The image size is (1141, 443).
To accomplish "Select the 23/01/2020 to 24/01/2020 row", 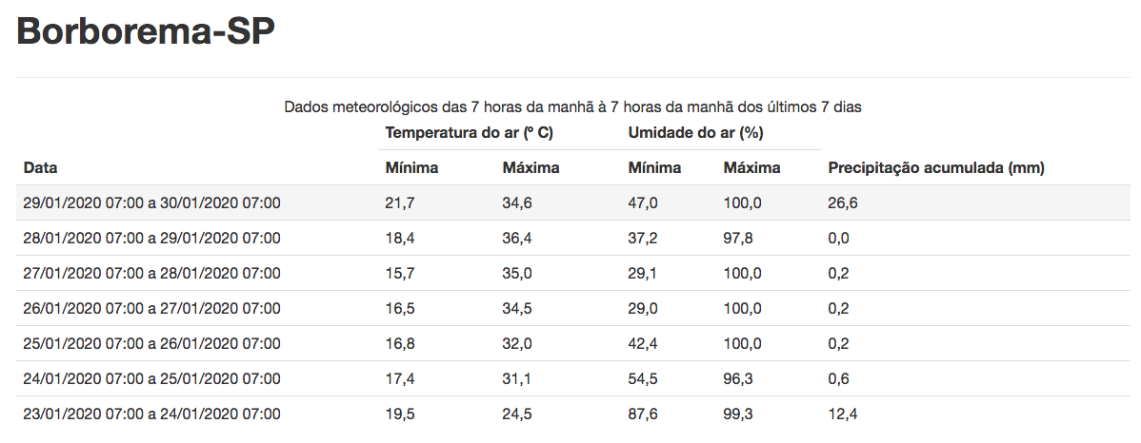I will coord(152,414).
